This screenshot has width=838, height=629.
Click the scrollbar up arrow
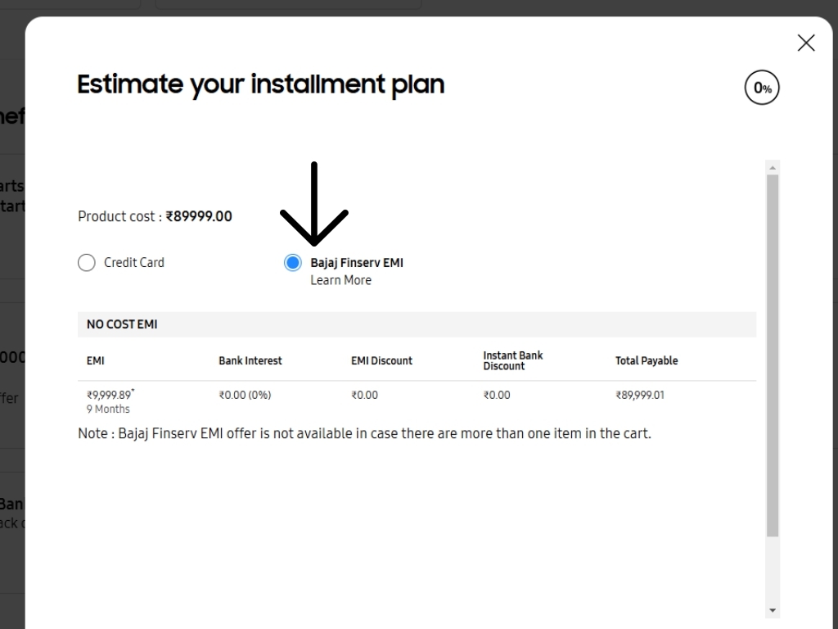point(773,168)
